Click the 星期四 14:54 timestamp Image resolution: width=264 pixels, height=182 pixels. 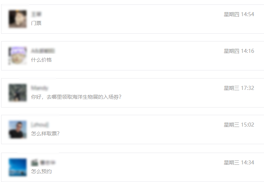pos(239,14)
